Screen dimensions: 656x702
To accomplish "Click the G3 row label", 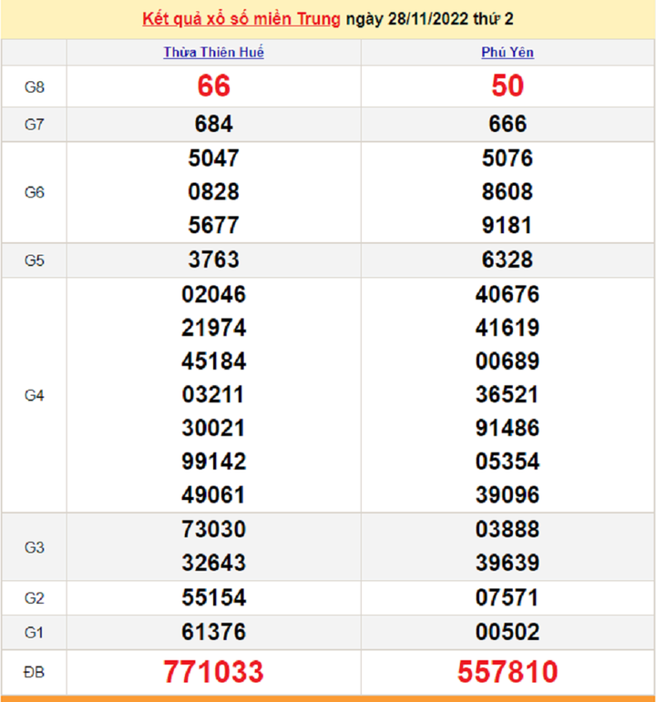I will click(x=35, y=546).
